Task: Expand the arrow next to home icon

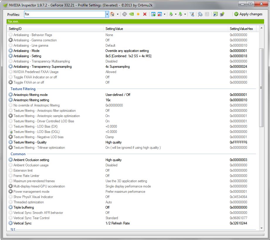Action: click(118, 14)
